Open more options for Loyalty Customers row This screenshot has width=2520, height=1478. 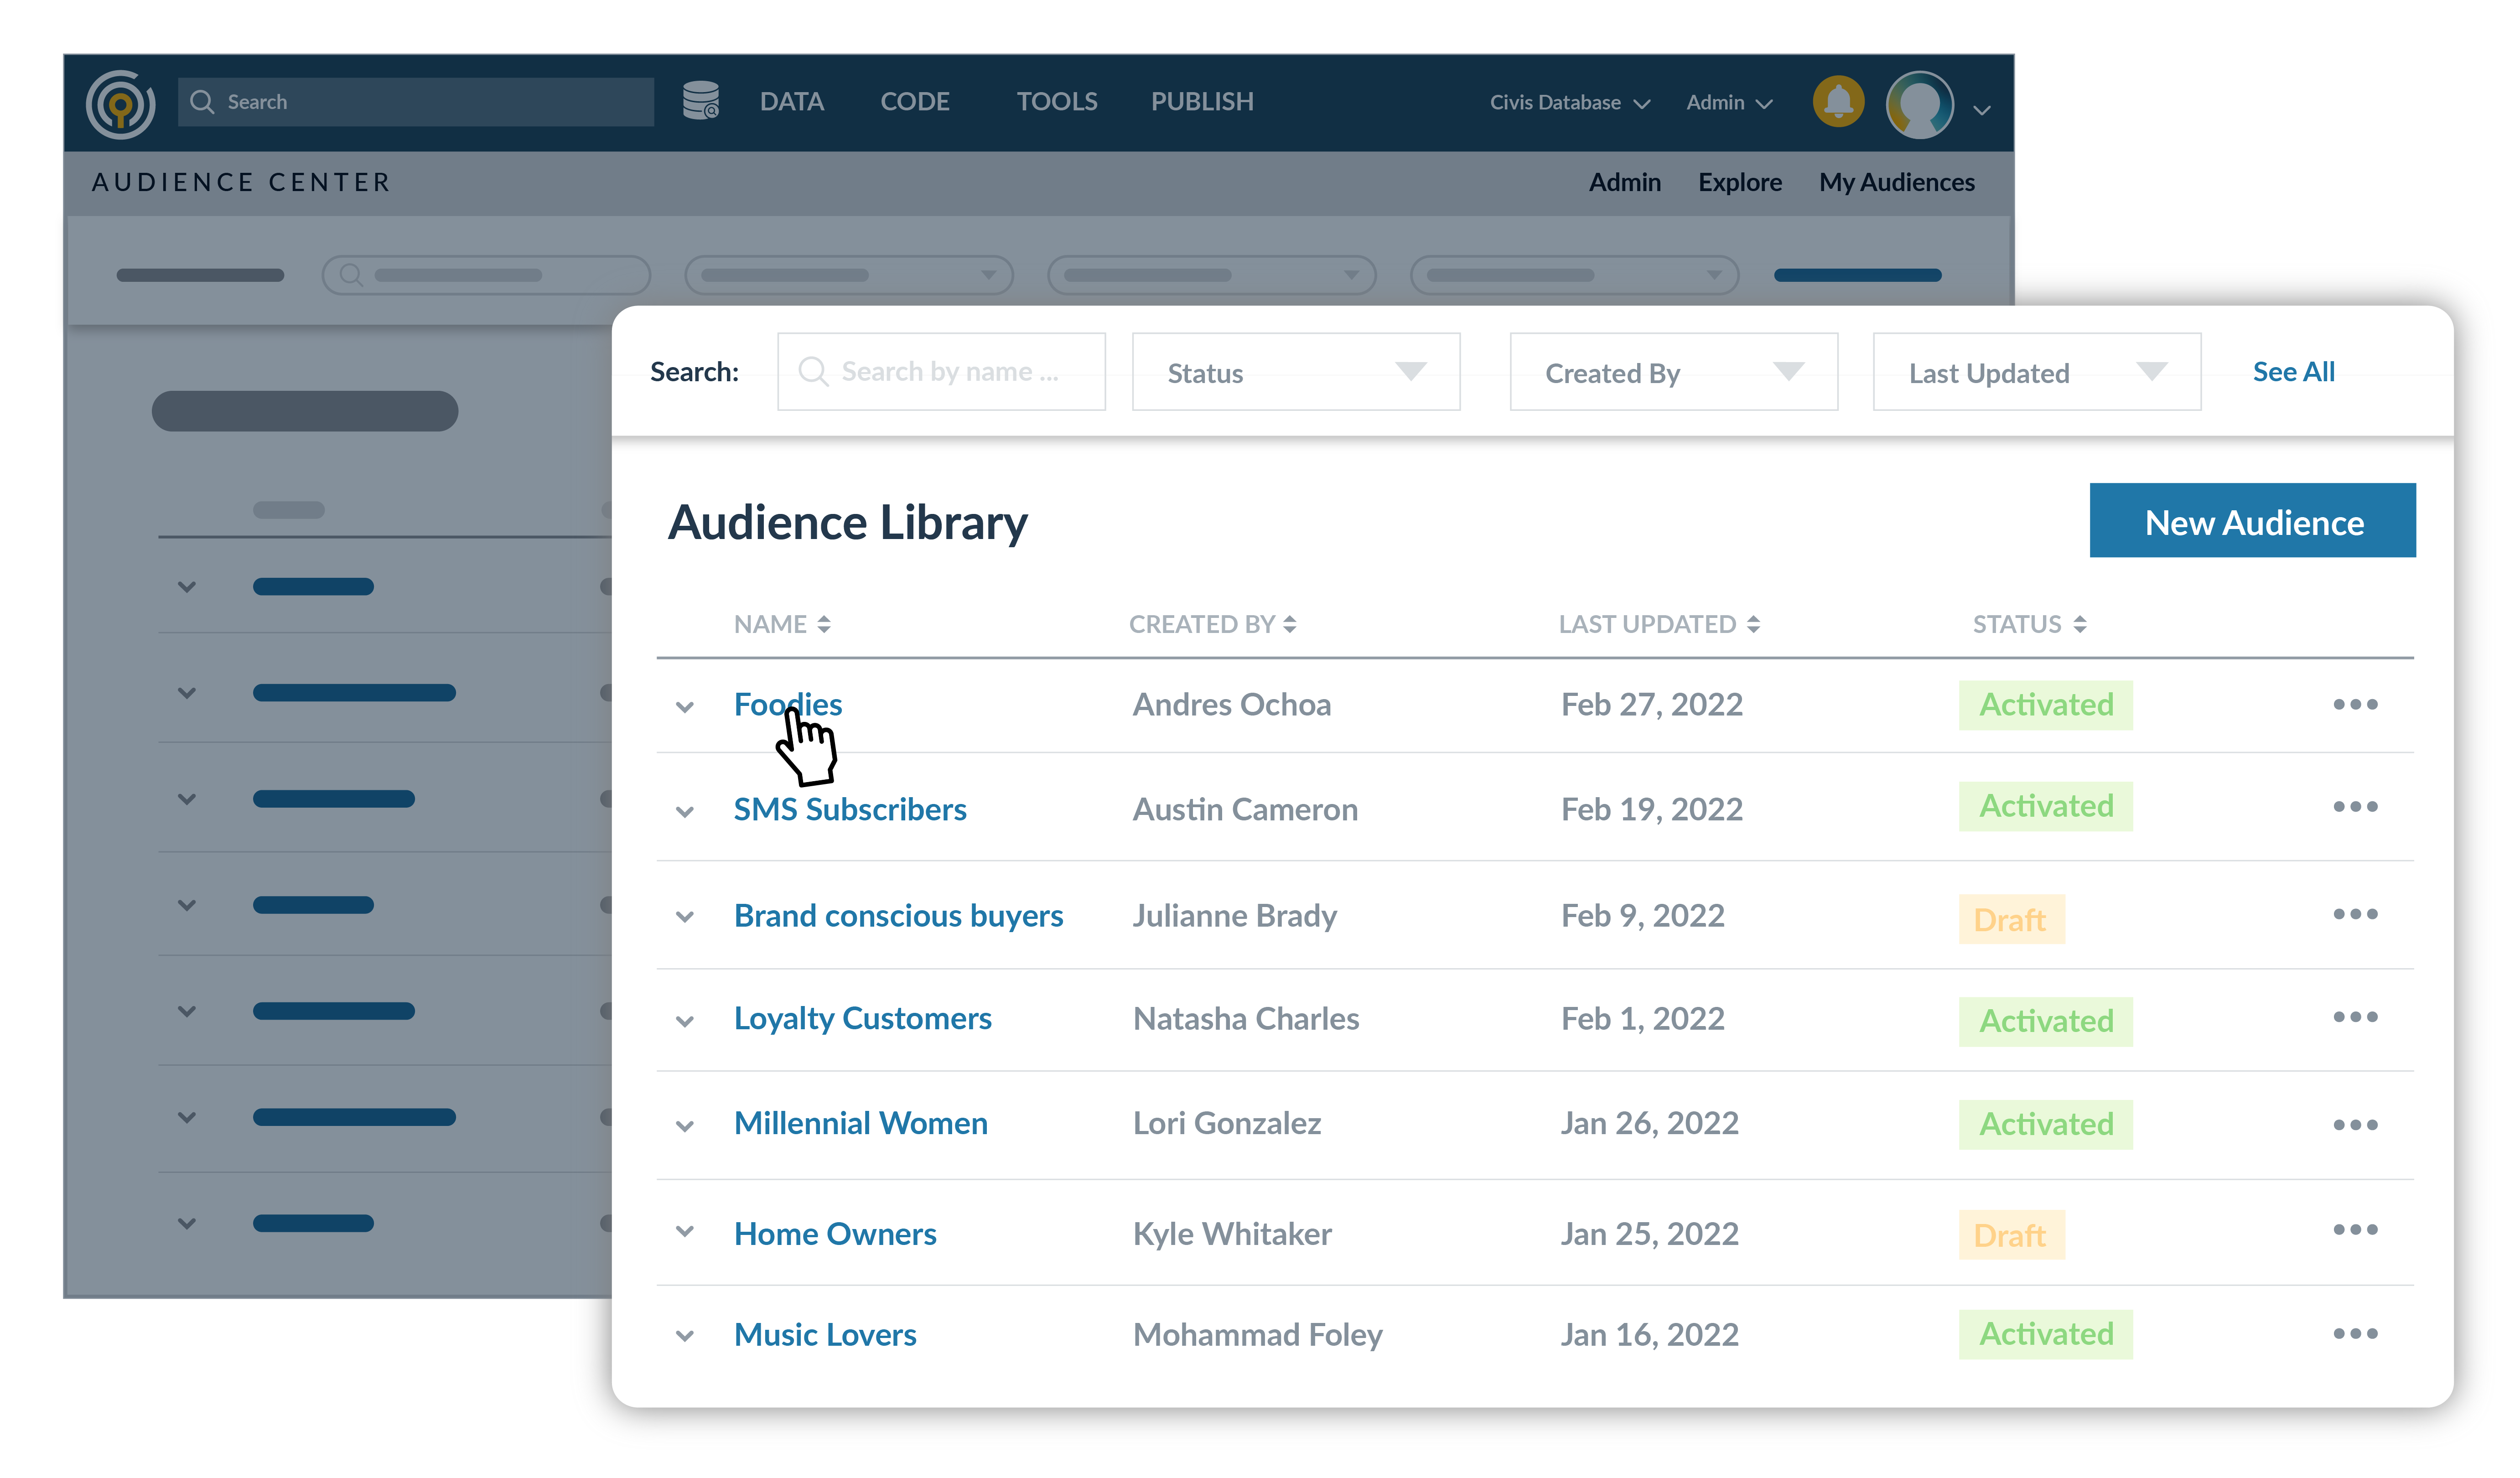point(2355,1016)
